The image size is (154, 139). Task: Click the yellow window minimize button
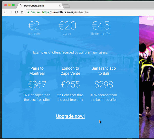(x=9, y=5)
